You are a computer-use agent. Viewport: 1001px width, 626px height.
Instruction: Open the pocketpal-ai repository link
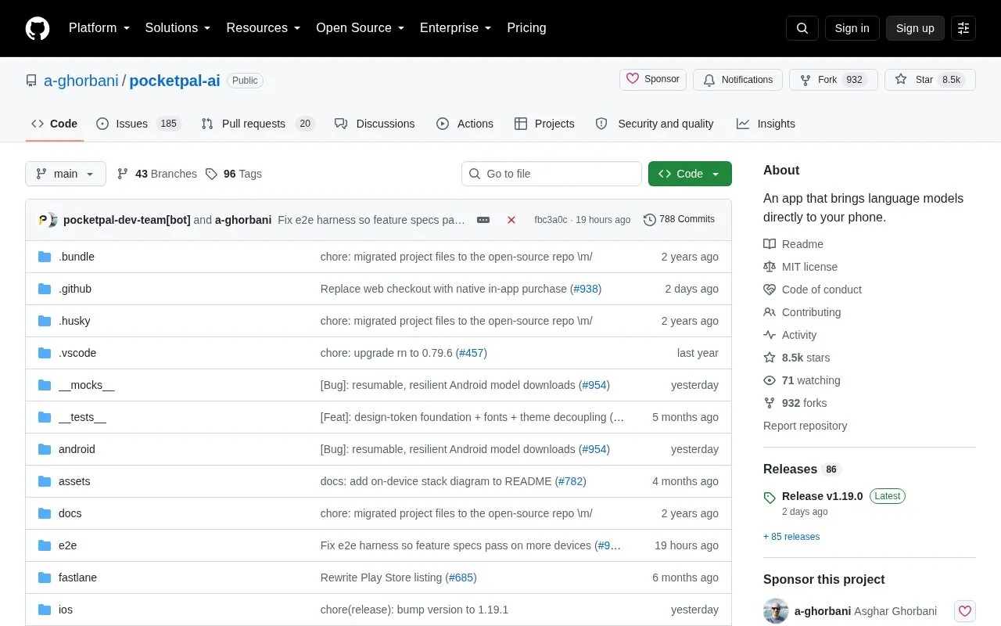click(x=174, y=81)
